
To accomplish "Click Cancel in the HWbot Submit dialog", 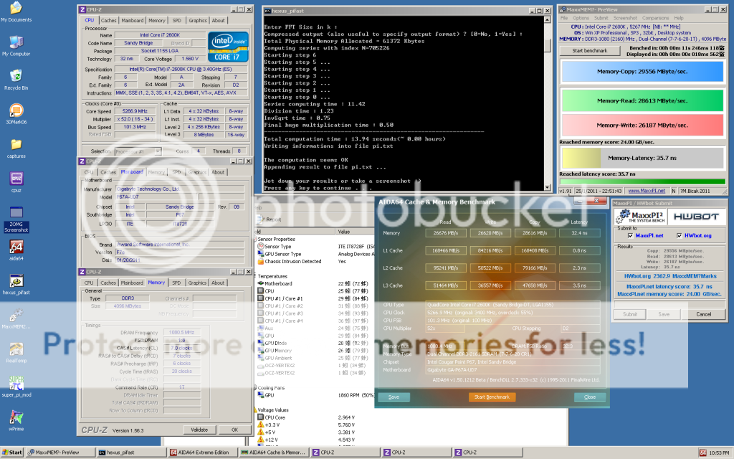I will tap(704, 314).
